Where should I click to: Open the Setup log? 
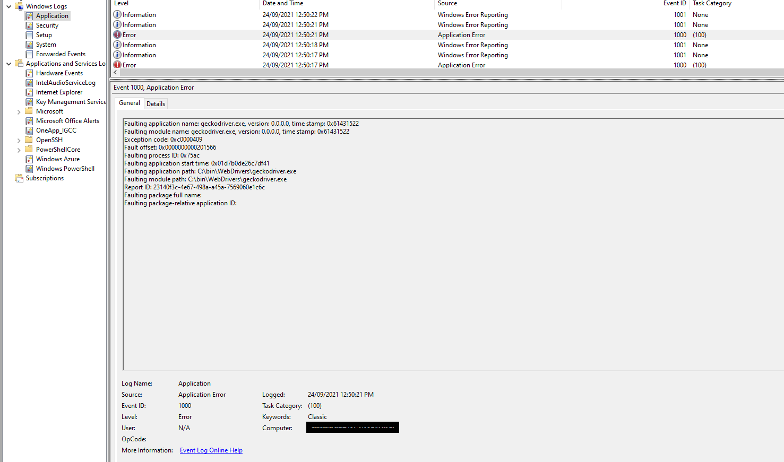click(43, 34)
